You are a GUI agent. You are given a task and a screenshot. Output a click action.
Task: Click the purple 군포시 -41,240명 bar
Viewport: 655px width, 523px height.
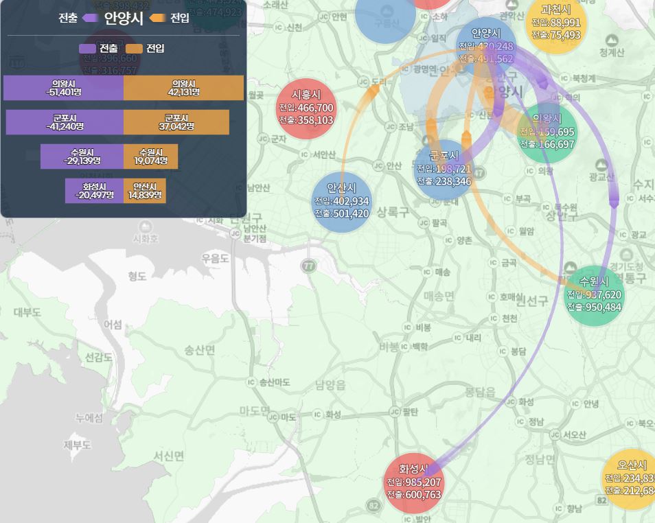point(65,122)
